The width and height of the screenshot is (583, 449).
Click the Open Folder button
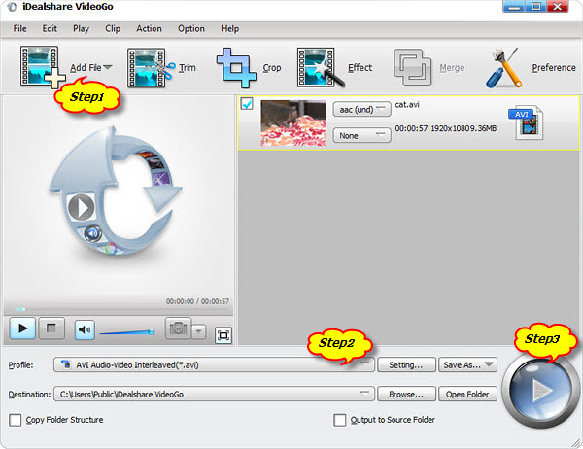467,394
